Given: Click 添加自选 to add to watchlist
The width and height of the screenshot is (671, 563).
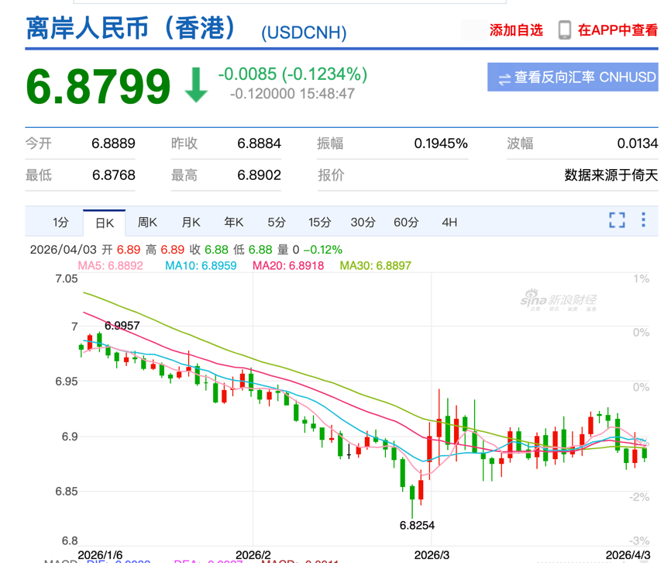Looking at the screenshot, I should (x=516, y=30).
